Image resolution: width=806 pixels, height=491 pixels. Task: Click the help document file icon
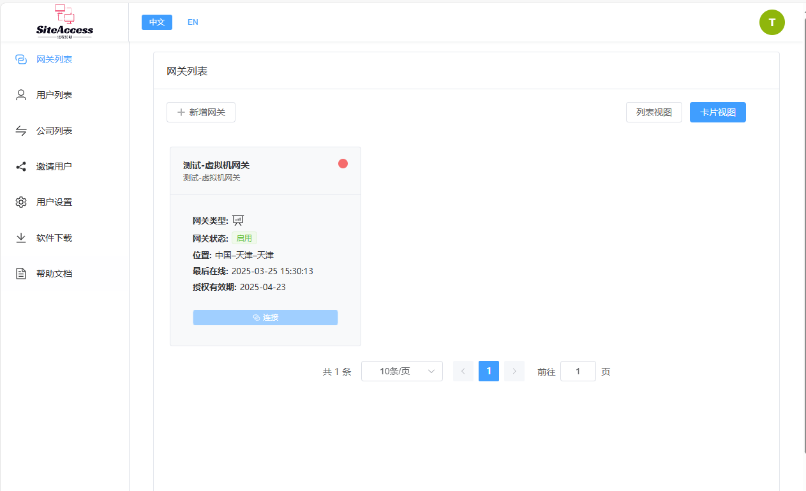pyautogui.click(x=21, y=274)
